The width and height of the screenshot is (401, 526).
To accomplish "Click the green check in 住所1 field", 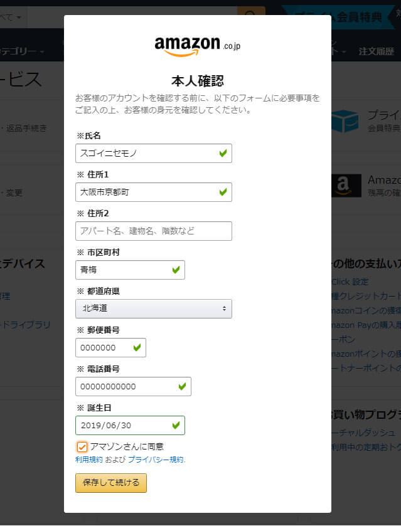I will click(x=223, y=192).
